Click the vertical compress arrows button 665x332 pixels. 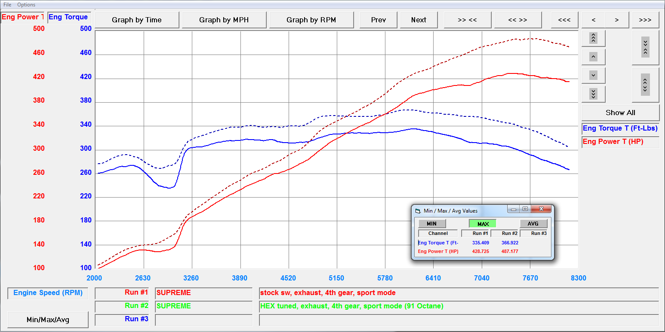645,47
